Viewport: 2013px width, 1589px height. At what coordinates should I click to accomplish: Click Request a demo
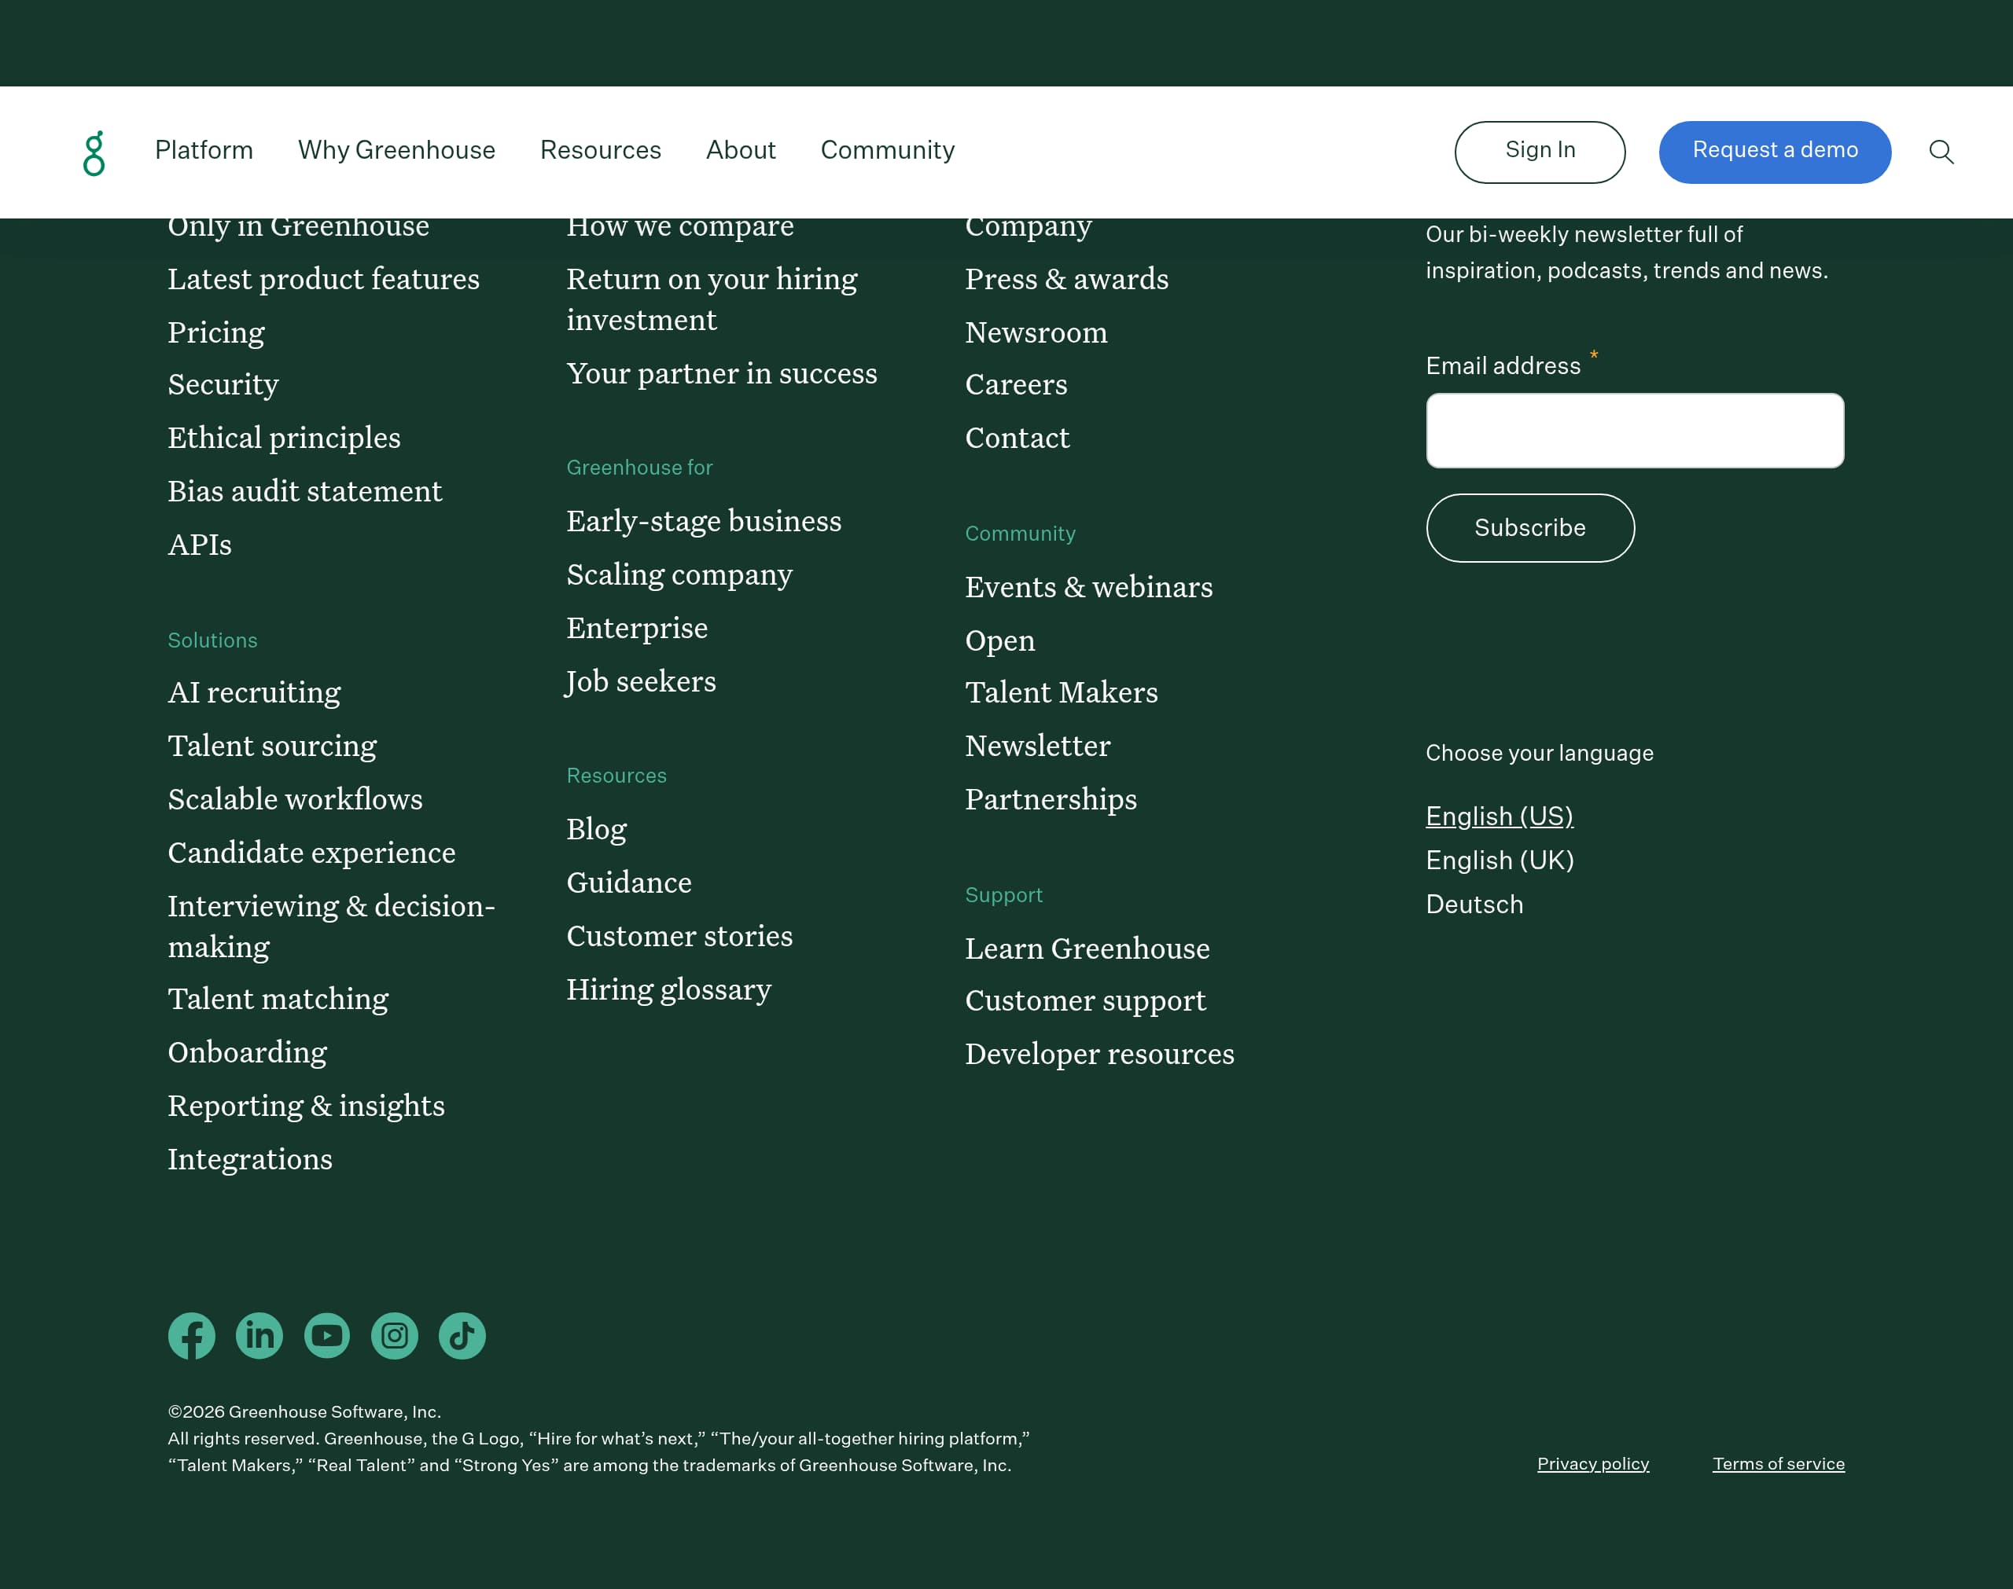coord(1774,151)
